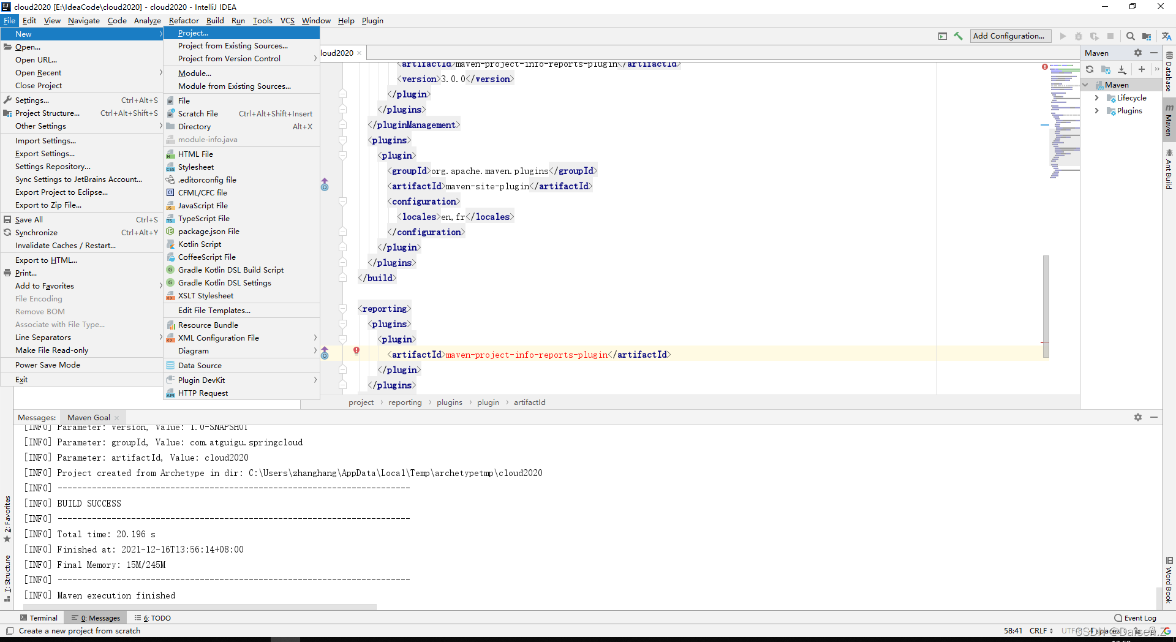Open the Structure side tool window
The height and width of the screenshot is (642, 1176).
click(x=7, y=578)
